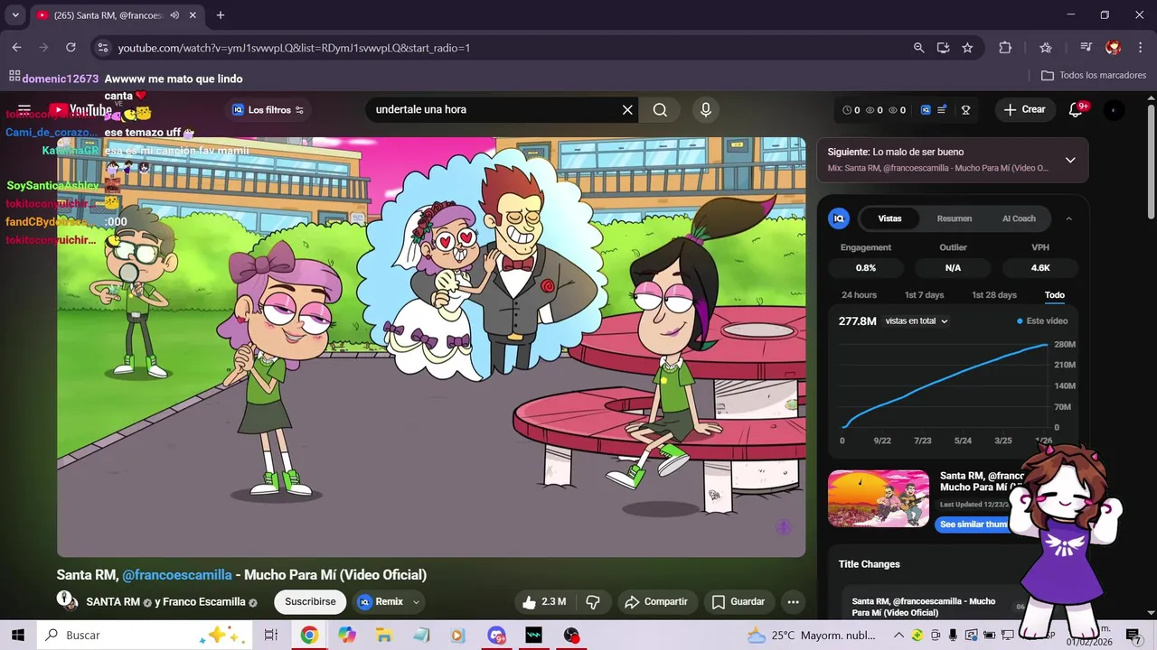
Task: Click the Compartir share button
Action: click(x=656, y=602)
